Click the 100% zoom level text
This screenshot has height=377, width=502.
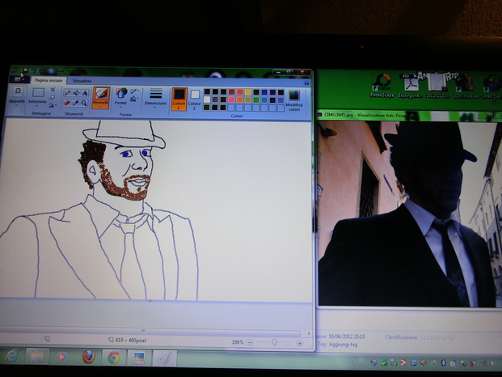tap(238, 342)
